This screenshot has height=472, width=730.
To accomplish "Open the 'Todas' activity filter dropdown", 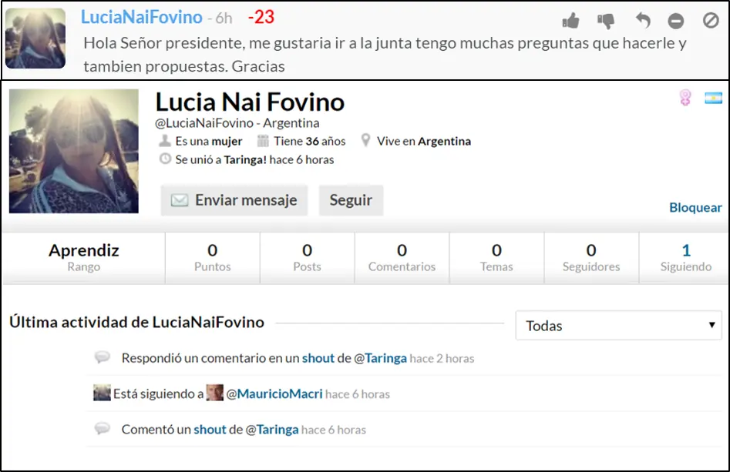I will [619, 326].
